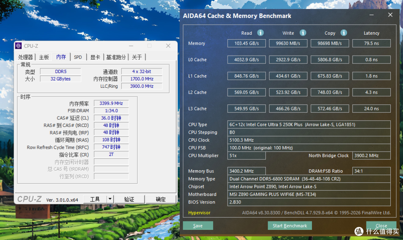Image resolution: width=403 pixels, height=240 pixels.
Task: Click the 32 GBytes size value in CPU-Z
Action: 61,79
